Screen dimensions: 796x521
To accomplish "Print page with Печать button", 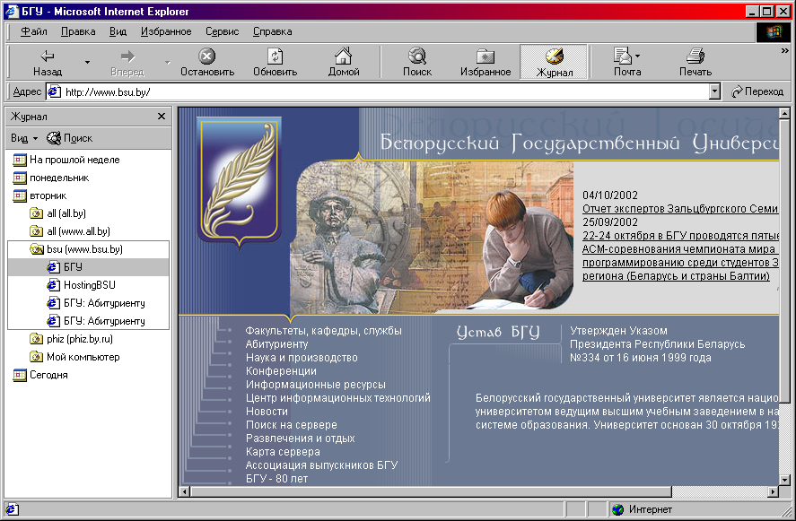I will click(x=695, y=63).
